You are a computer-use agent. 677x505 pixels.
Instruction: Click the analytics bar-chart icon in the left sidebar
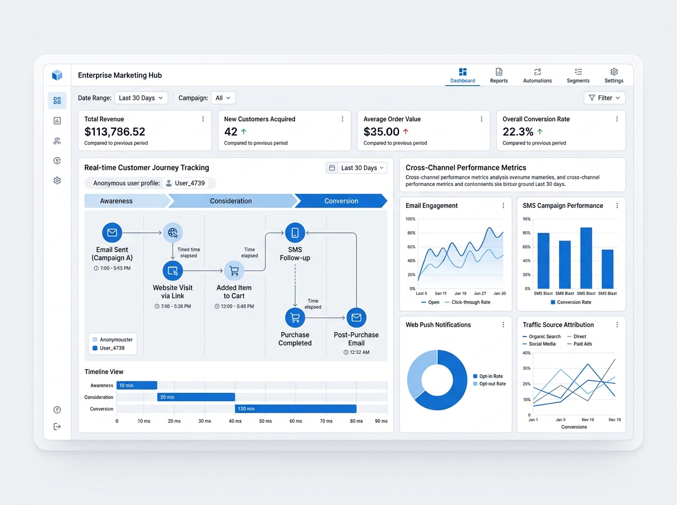[56, 120]
